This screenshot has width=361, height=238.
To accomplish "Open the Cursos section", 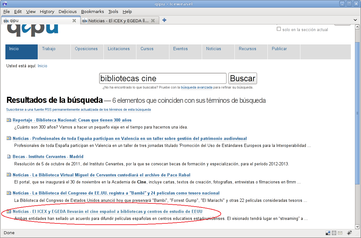I will [x=153, y=52].
